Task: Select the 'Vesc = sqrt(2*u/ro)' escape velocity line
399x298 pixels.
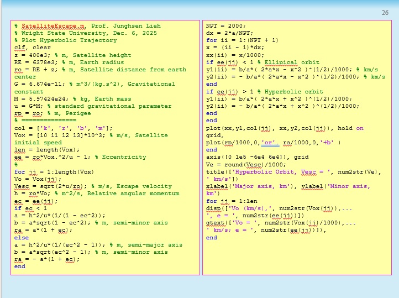Action: 93,186
